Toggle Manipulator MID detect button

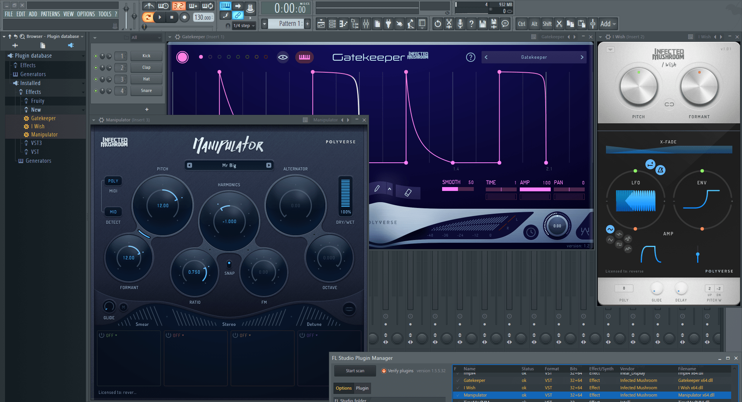tap(113, 212)
